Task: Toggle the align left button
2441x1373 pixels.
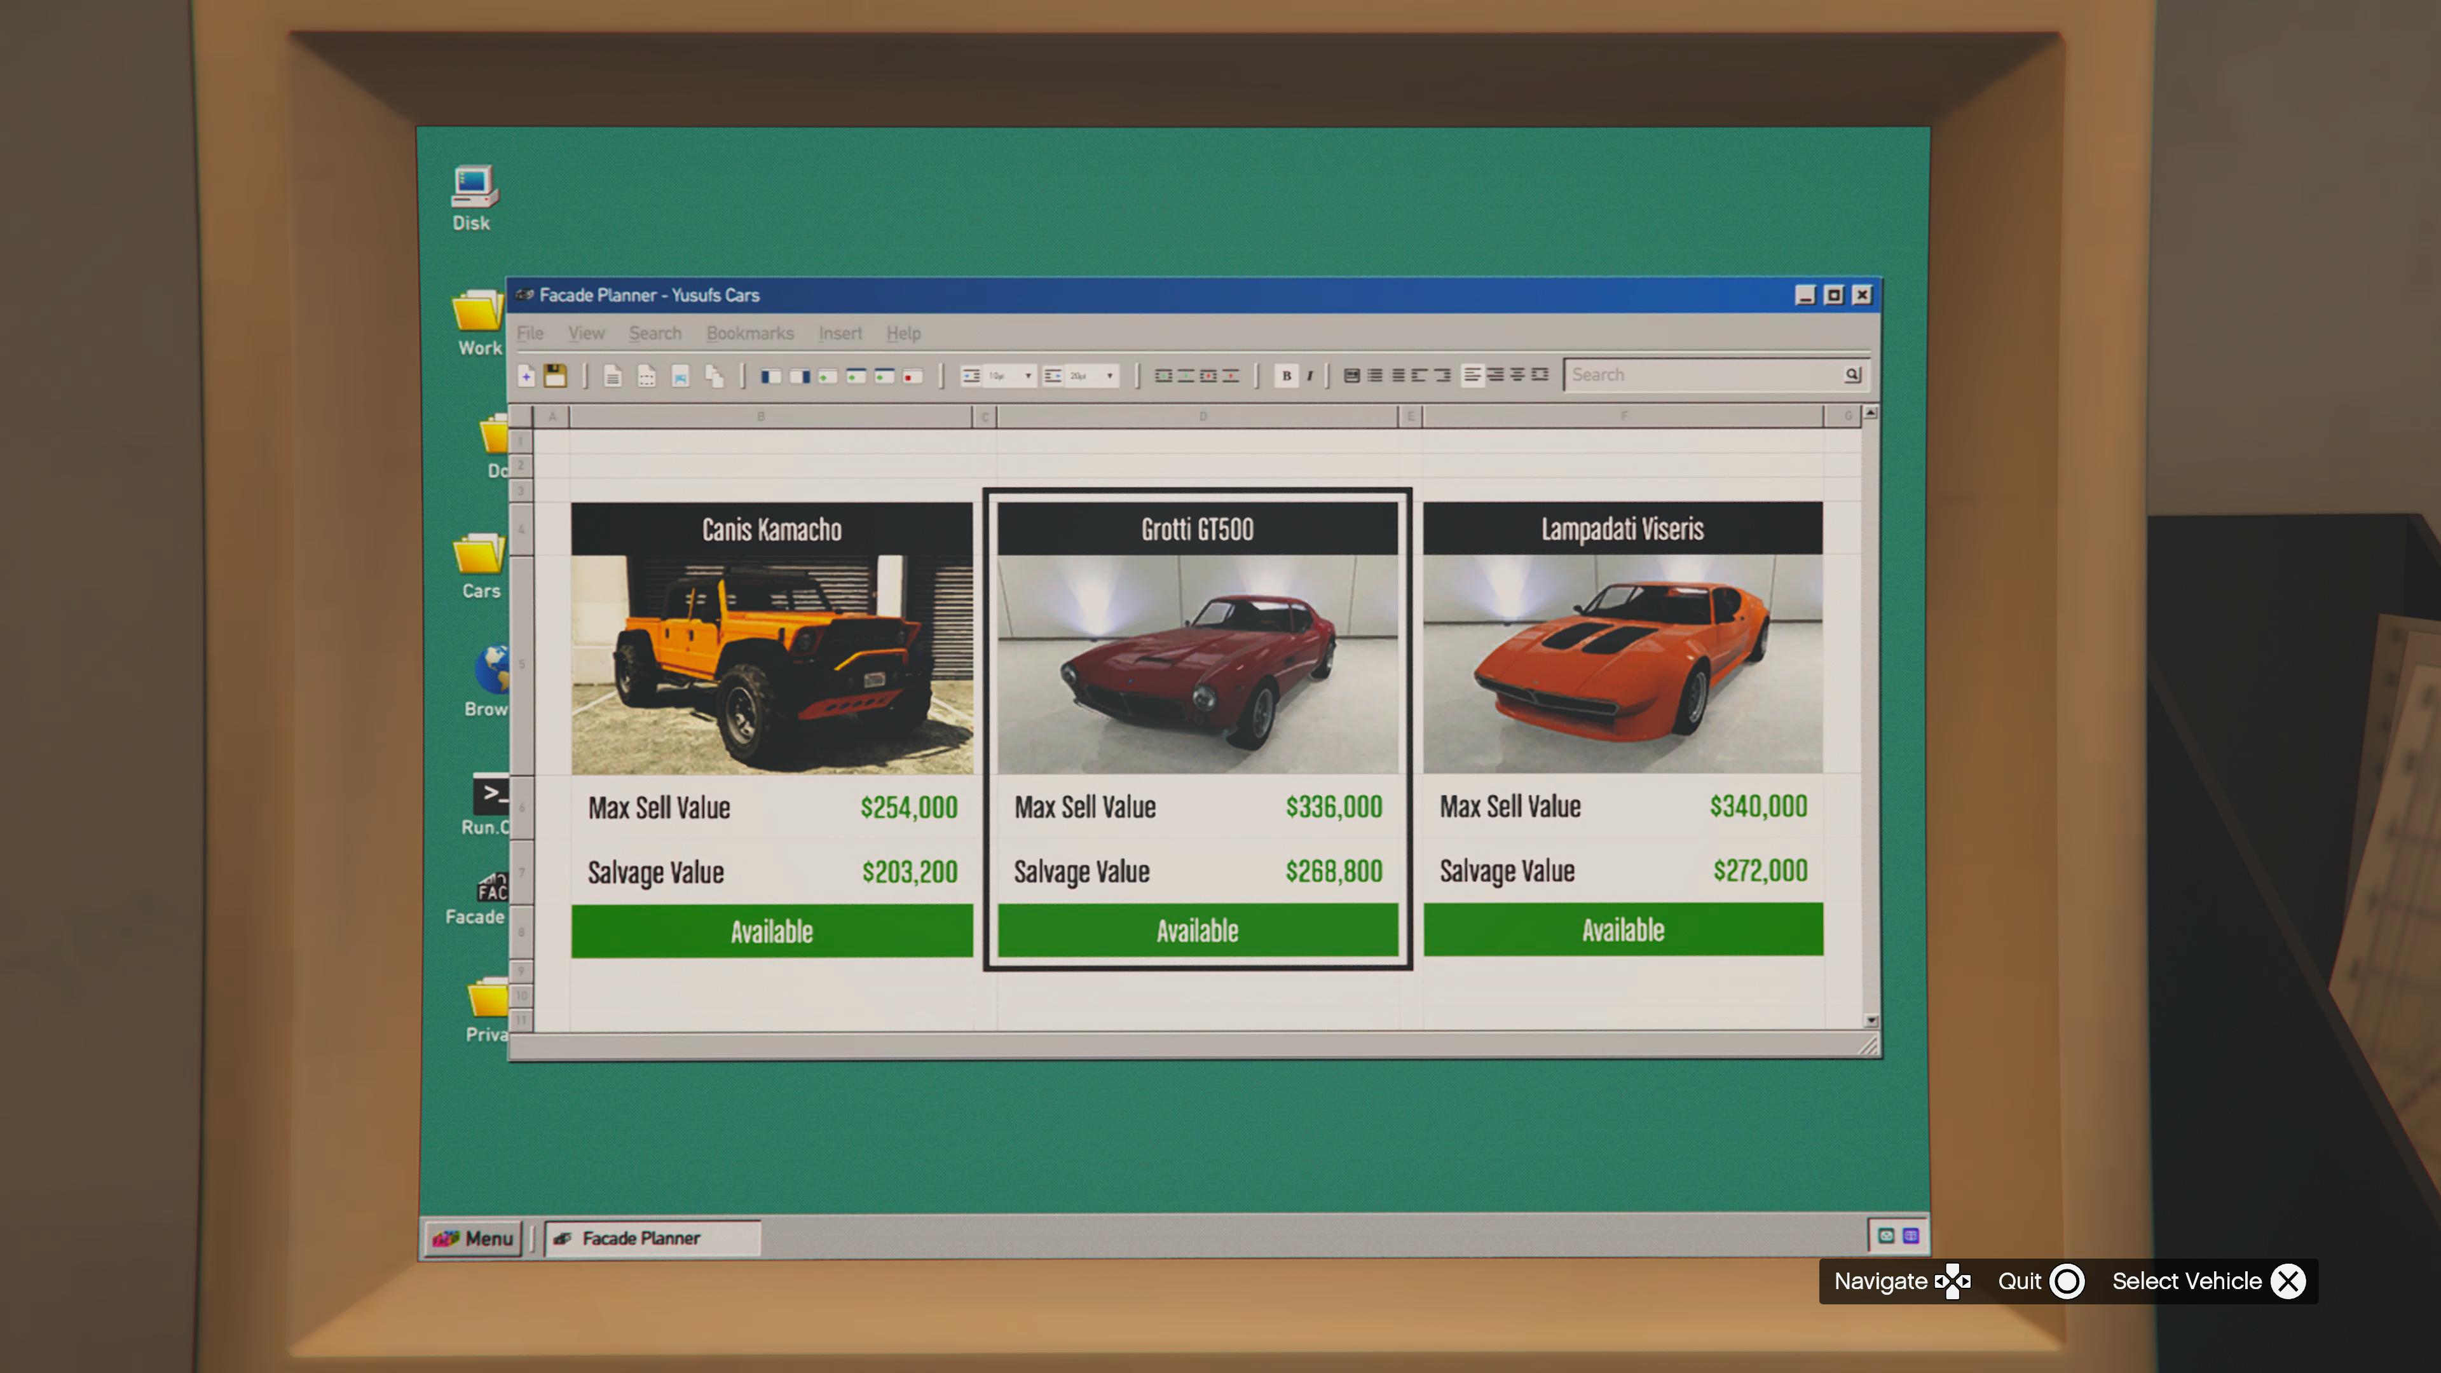Action: [1472, 374]
